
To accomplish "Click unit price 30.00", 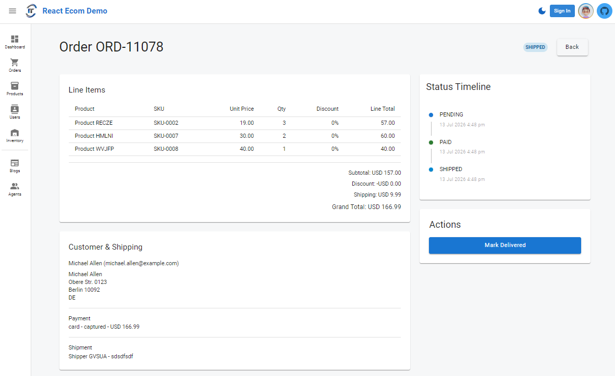I will click(x=247, y=136).
